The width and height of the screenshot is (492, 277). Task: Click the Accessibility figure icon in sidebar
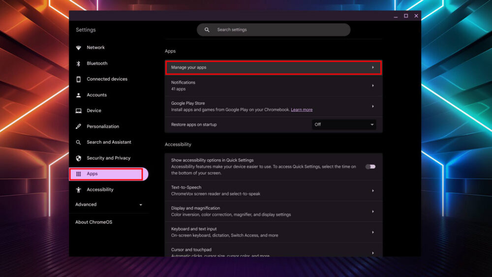[78, 189]
